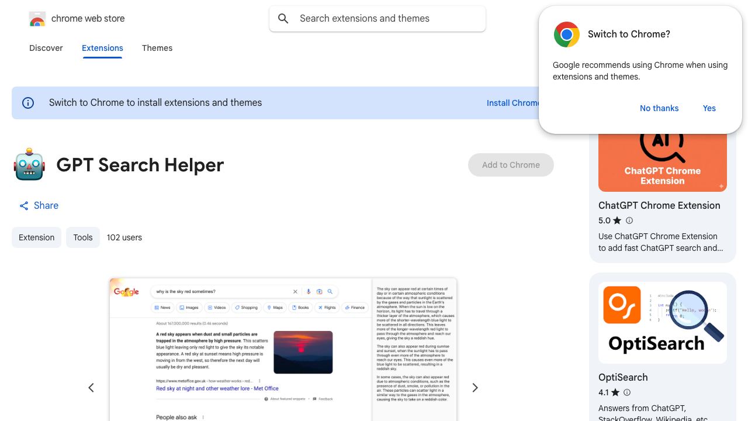Image resolution: width=748 pixels, height=421 pixels.
Task: Select the Extension category chip
Action: (x=36, y=237)
